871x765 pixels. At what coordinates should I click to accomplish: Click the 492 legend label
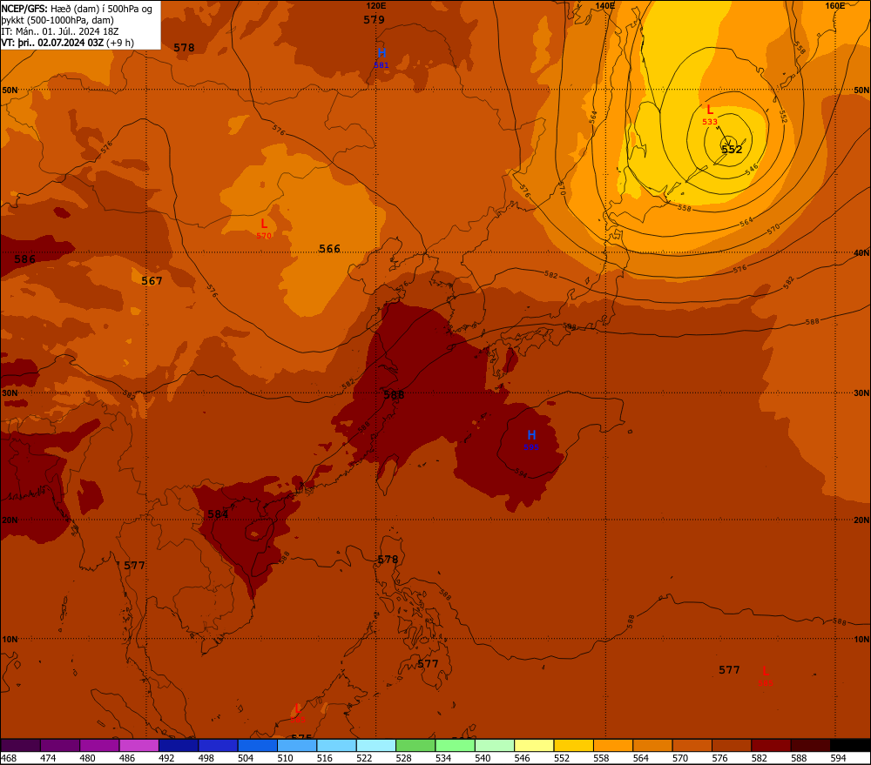(x=166, y=758)
